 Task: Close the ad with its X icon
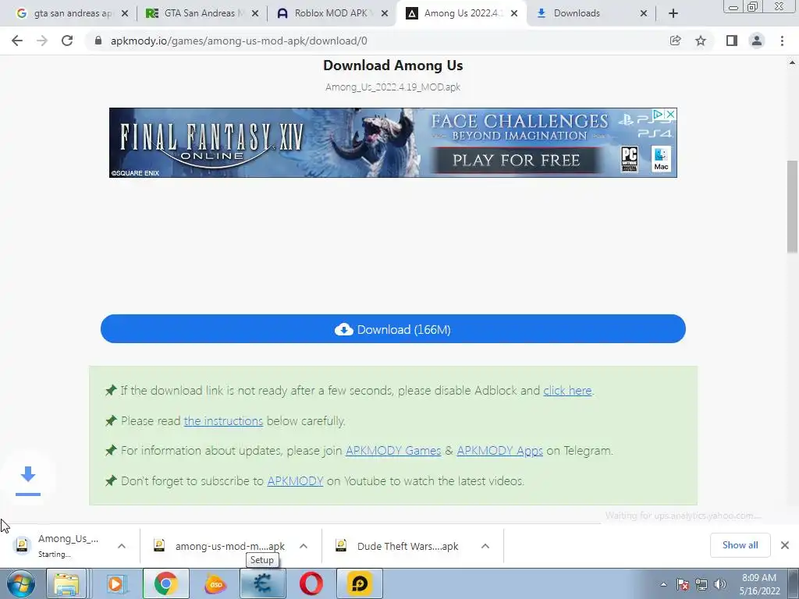[671, 114]
